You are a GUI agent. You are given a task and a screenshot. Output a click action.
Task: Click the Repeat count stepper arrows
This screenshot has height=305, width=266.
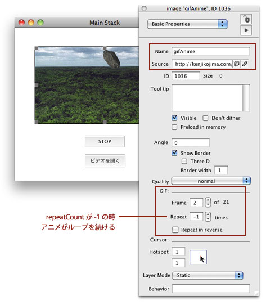coord(208,217)
